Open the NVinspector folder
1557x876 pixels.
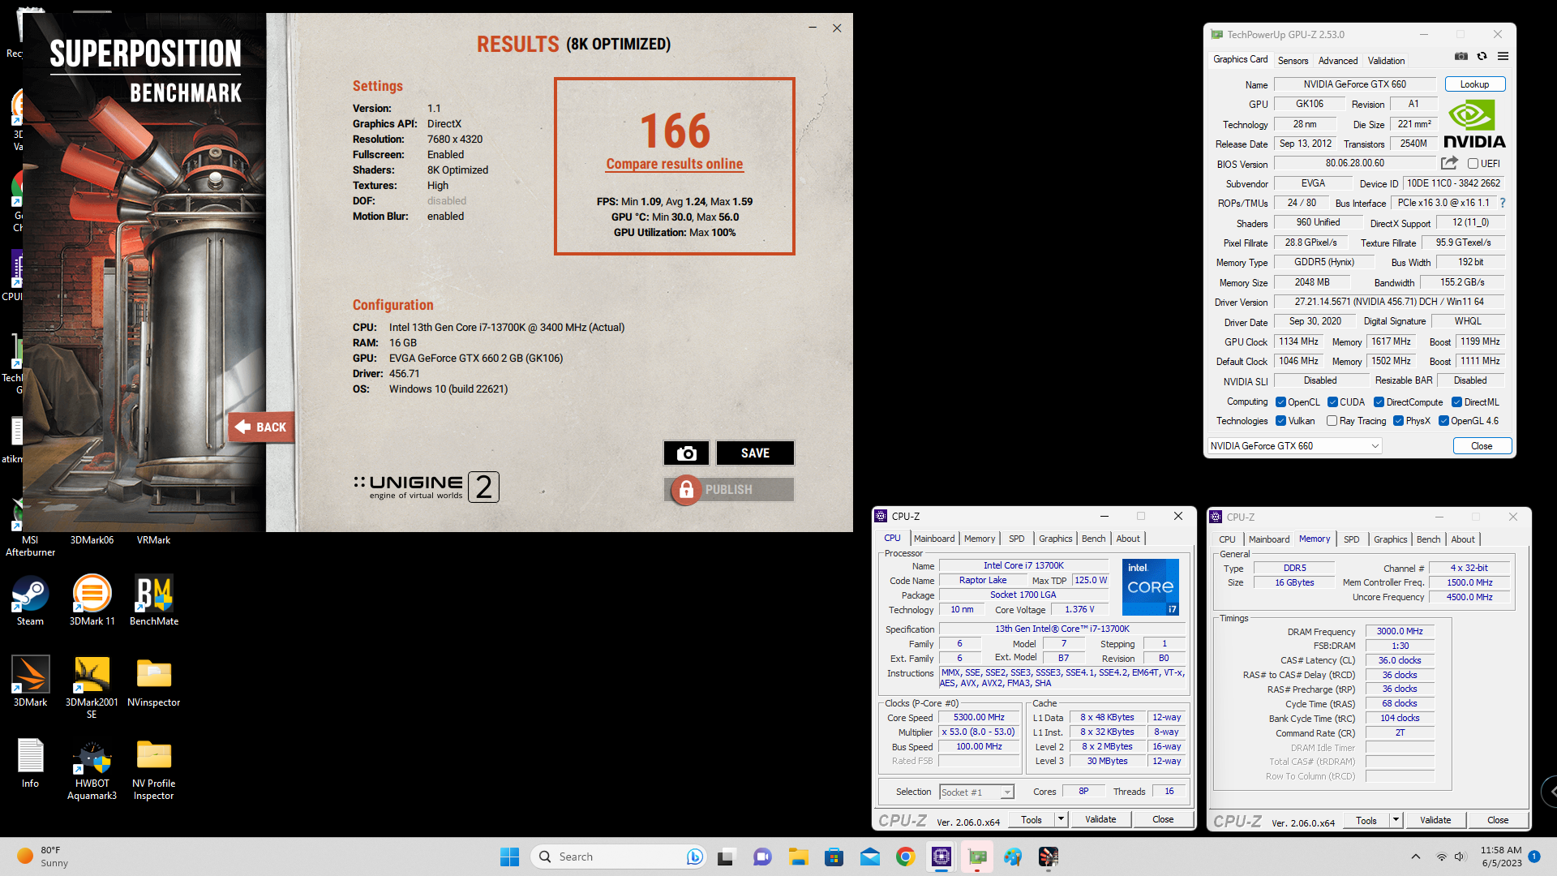pos(154,682)
